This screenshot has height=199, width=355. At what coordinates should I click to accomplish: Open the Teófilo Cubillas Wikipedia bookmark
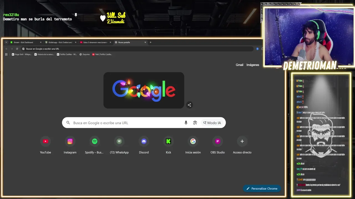point(67,54)
